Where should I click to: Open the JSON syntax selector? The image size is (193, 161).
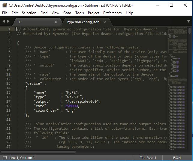click(176, 158)
